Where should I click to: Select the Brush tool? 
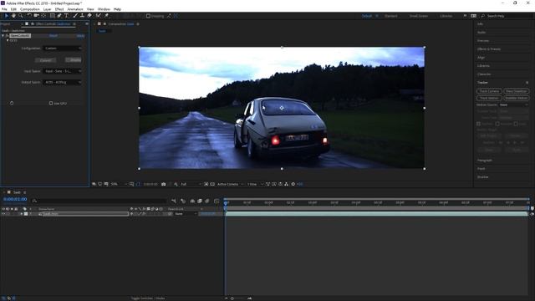[x=75, y=16]
